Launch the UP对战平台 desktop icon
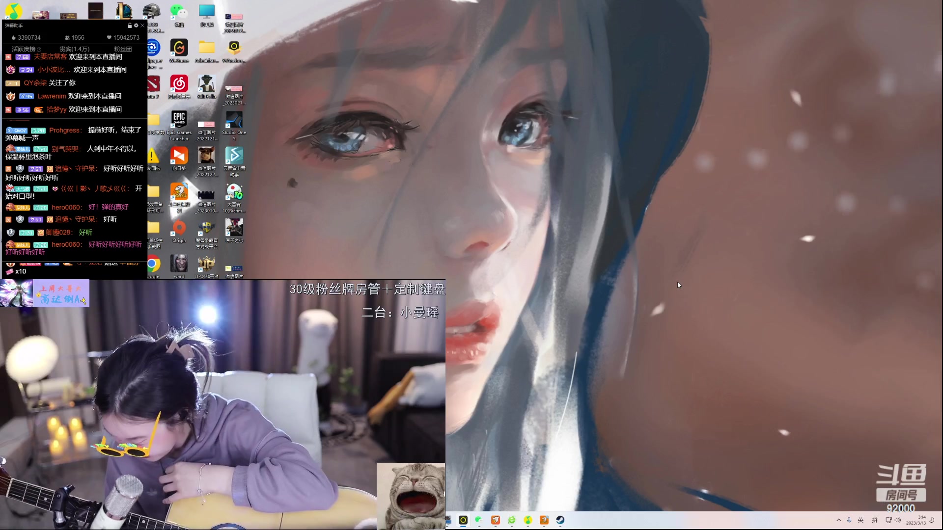943x530 pixels. click(207, 266)
